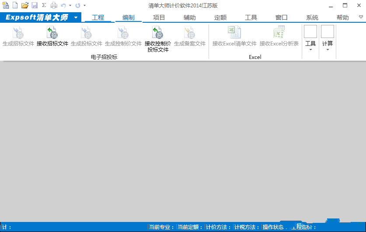Screen dimensions: 366x232
Task: Redo the last action
Action: 78,5
